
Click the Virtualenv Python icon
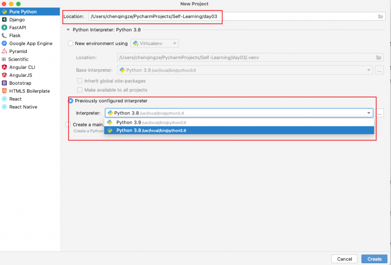coord(136,44)
